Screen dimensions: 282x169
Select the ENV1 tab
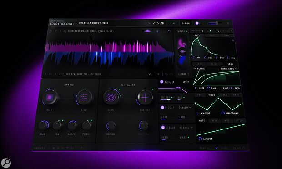click(197, 35)
